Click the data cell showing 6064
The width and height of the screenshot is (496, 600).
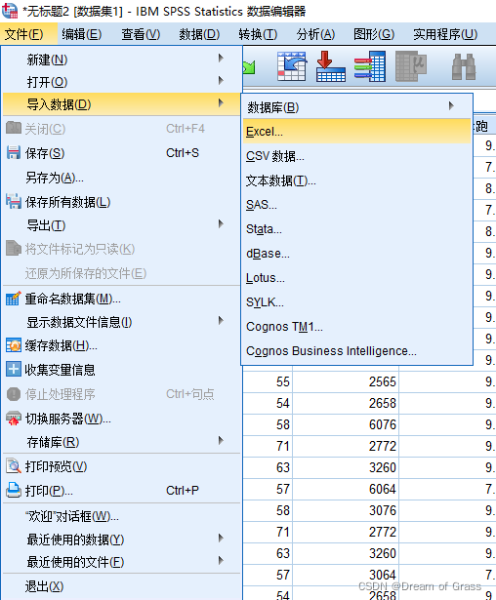coord(346,489)
